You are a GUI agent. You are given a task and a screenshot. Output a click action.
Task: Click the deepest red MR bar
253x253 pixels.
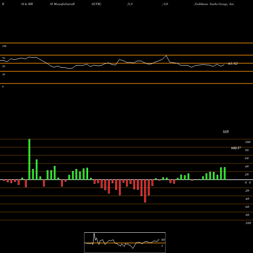[x=145, y=191]
